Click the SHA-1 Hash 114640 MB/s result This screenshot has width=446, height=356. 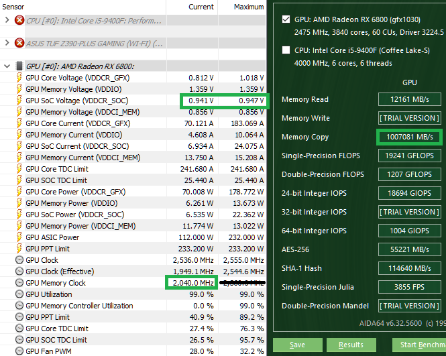point(410,268)
